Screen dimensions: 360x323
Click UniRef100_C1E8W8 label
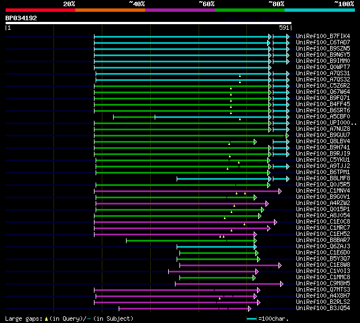pyautogui.click(x=323, y=265)
